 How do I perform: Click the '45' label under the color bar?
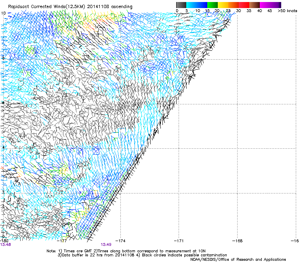tap(270, 11)
